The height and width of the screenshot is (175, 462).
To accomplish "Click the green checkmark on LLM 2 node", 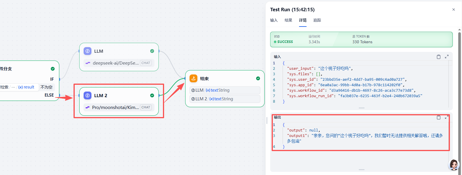I will [x=152, y=95].
